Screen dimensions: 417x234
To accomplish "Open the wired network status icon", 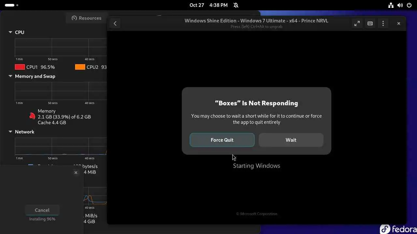I will [391, 5].
